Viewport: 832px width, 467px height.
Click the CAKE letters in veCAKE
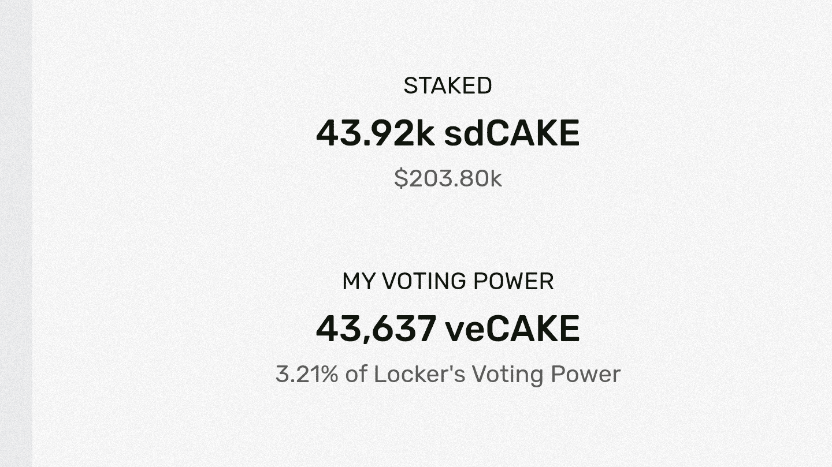(532, 329)
